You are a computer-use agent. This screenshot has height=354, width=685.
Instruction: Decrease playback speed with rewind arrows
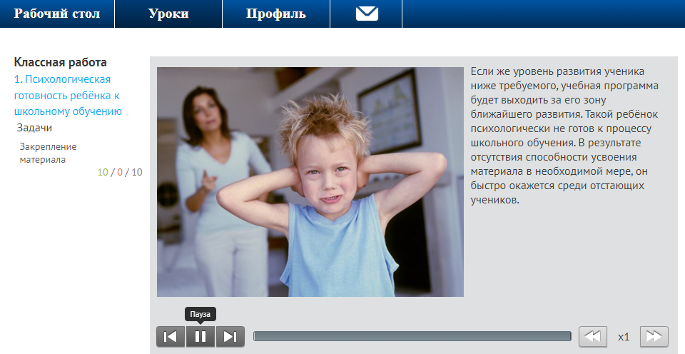coord(592,337)
